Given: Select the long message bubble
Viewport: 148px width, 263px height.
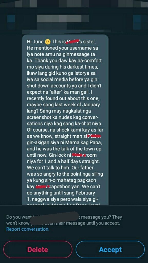Looking at the screenshot, I should tap(65, 120).
